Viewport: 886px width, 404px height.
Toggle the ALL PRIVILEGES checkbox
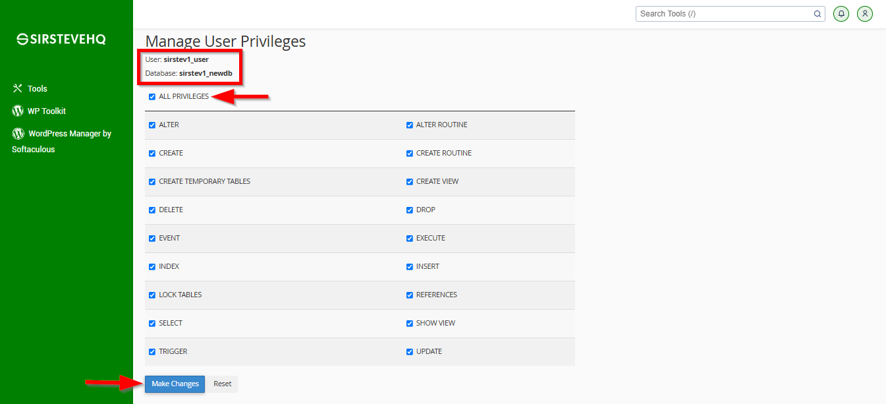(x=152, y=97)
